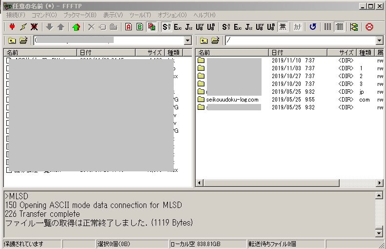Screen dimensions: 386x249
Task: Click the Quick Connect lightning icon
Action: tap(23, 27)
